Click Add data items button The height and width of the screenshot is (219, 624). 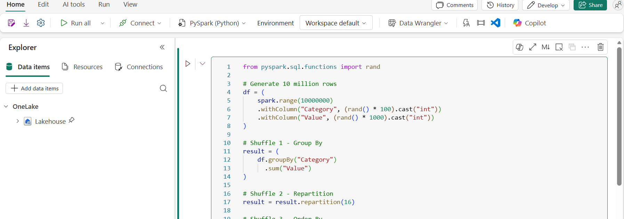coord(34,88)
